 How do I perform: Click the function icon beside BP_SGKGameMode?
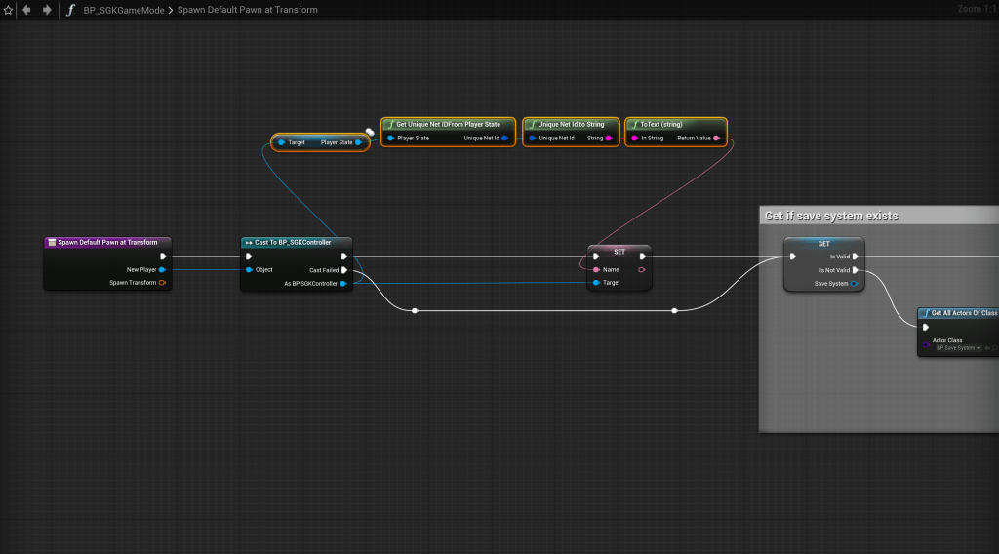point(70,10)
